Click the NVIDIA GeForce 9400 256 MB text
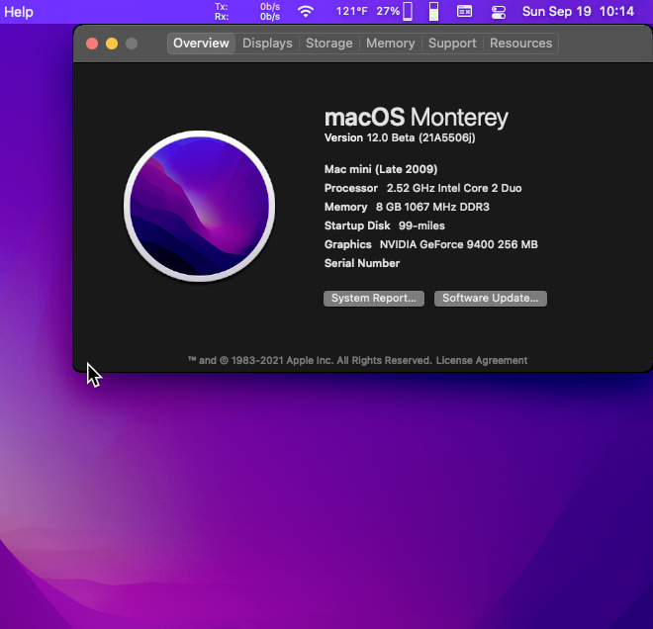Screen dimensions: 653x629 pyautogui.click(x=458, y=244)
